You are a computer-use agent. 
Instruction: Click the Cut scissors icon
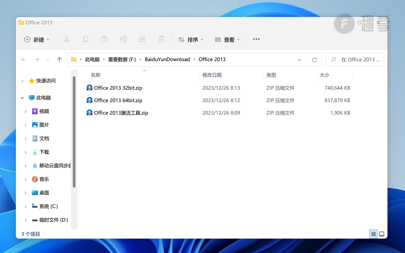[x=67, y=39]
